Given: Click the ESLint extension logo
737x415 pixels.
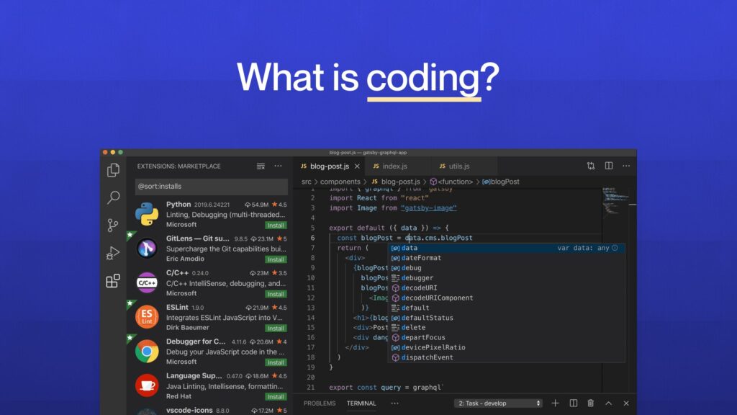Looking at the screenshot, I should click(147, 317).
